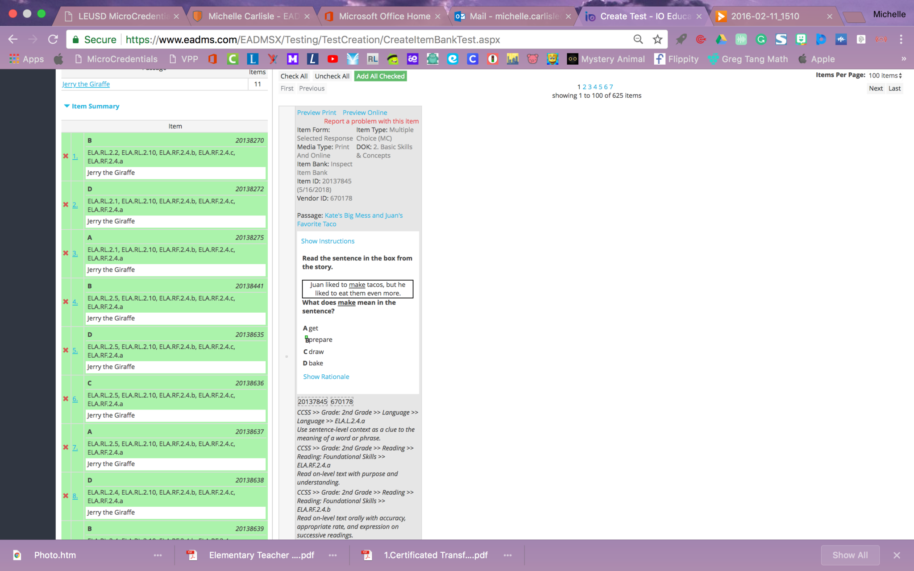Click the zoom magnifier in address bar

pos(638,40)
